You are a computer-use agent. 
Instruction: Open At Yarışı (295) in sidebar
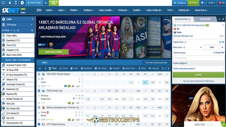pos(18,70)
